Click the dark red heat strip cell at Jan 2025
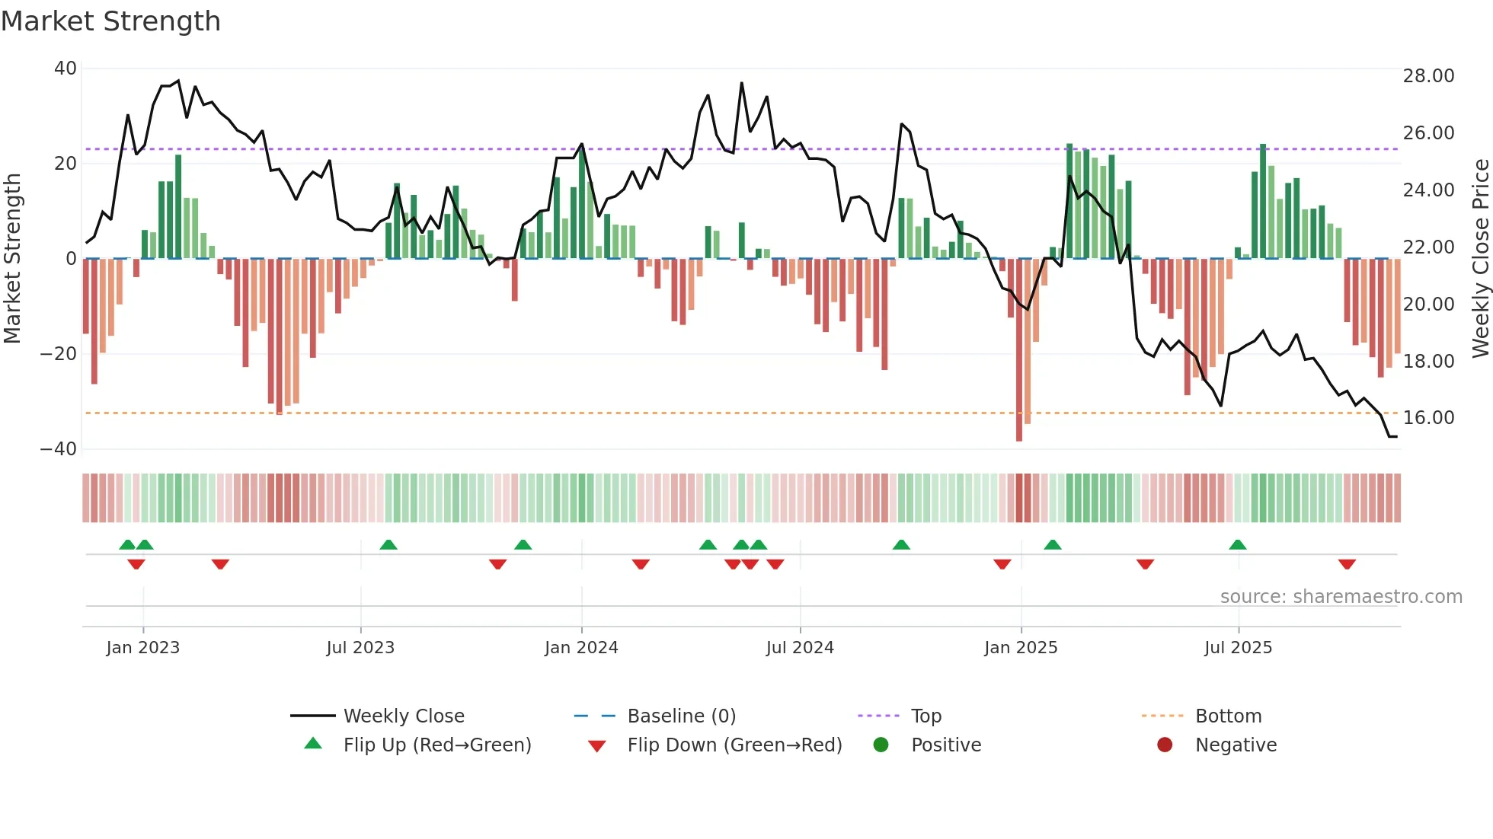Image resolution: width=1493 pixels, height=839 pixels. [x=1019, y=498]
